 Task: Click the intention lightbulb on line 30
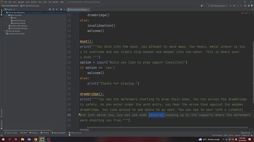click(79, 114)
